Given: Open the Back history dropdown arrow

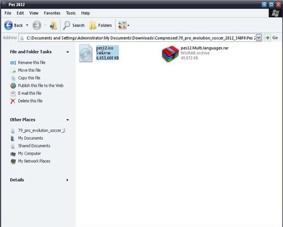Looking at the screenshot, I should click(x=27, y=25).
